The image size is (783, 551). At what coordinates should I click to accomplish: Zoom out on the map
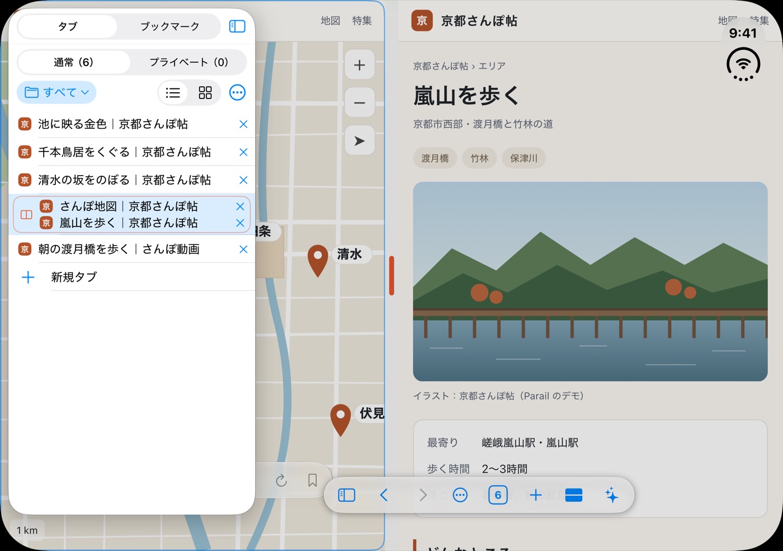[360, 103]
